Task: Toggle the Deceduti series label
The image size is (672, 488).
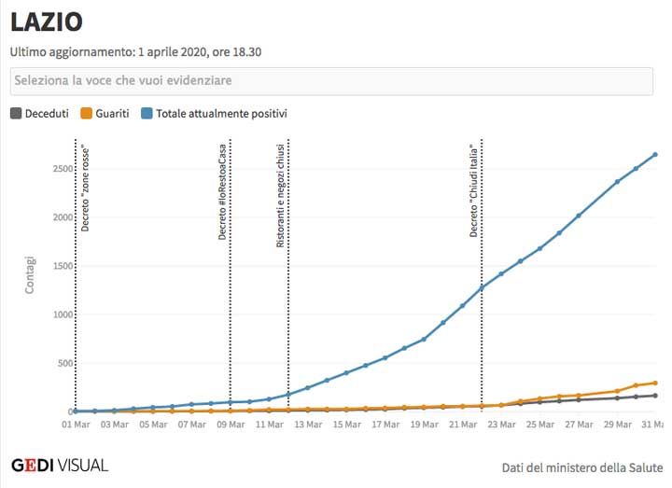Action: pos(47,114)
